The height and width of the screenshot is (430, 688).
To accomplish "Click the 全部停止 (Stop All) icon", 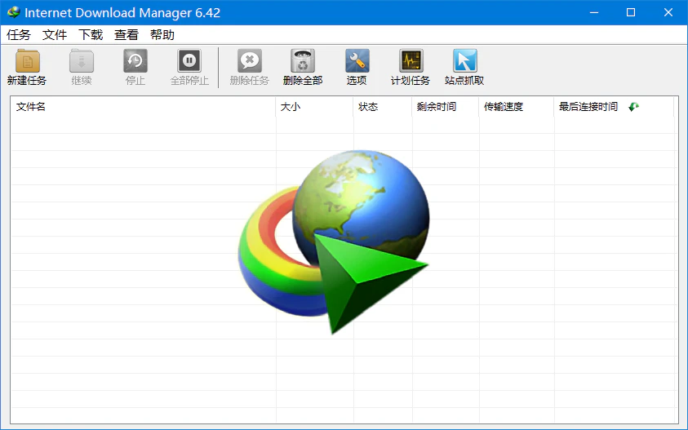I will (x=189, y=61).
